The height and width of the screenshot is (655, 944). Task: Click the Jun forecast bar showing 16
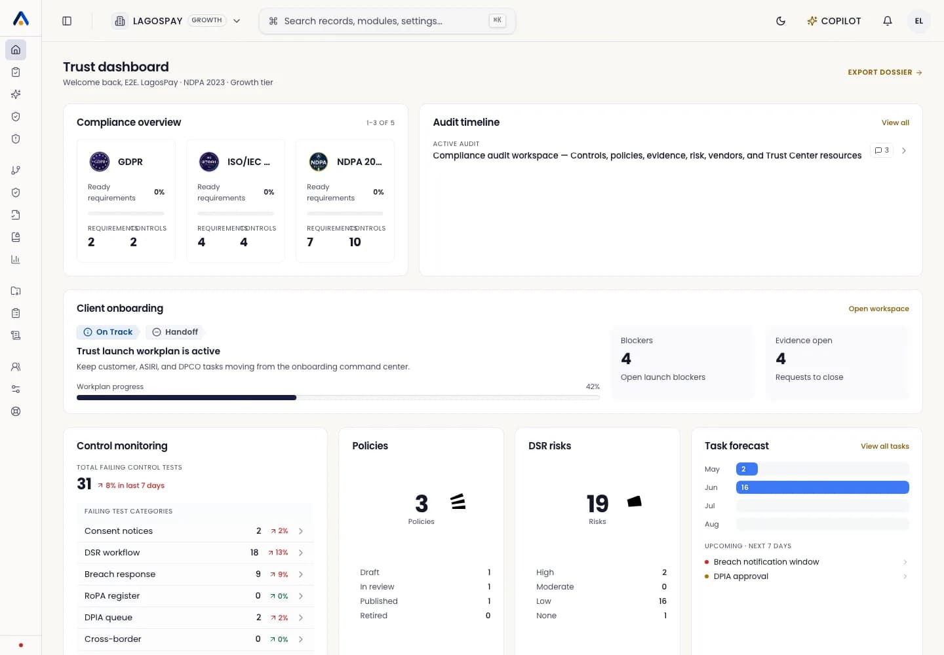pyautogui.click(x=823, y=487)
